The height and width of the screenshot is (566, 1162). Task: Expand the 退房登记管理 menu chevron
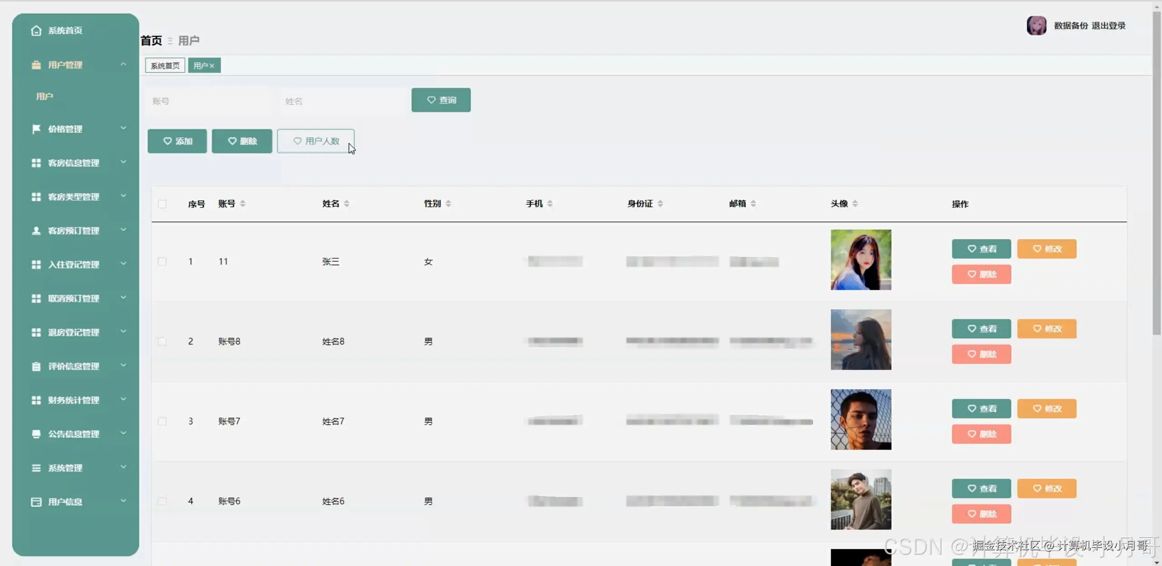click(x=123, y=332)
